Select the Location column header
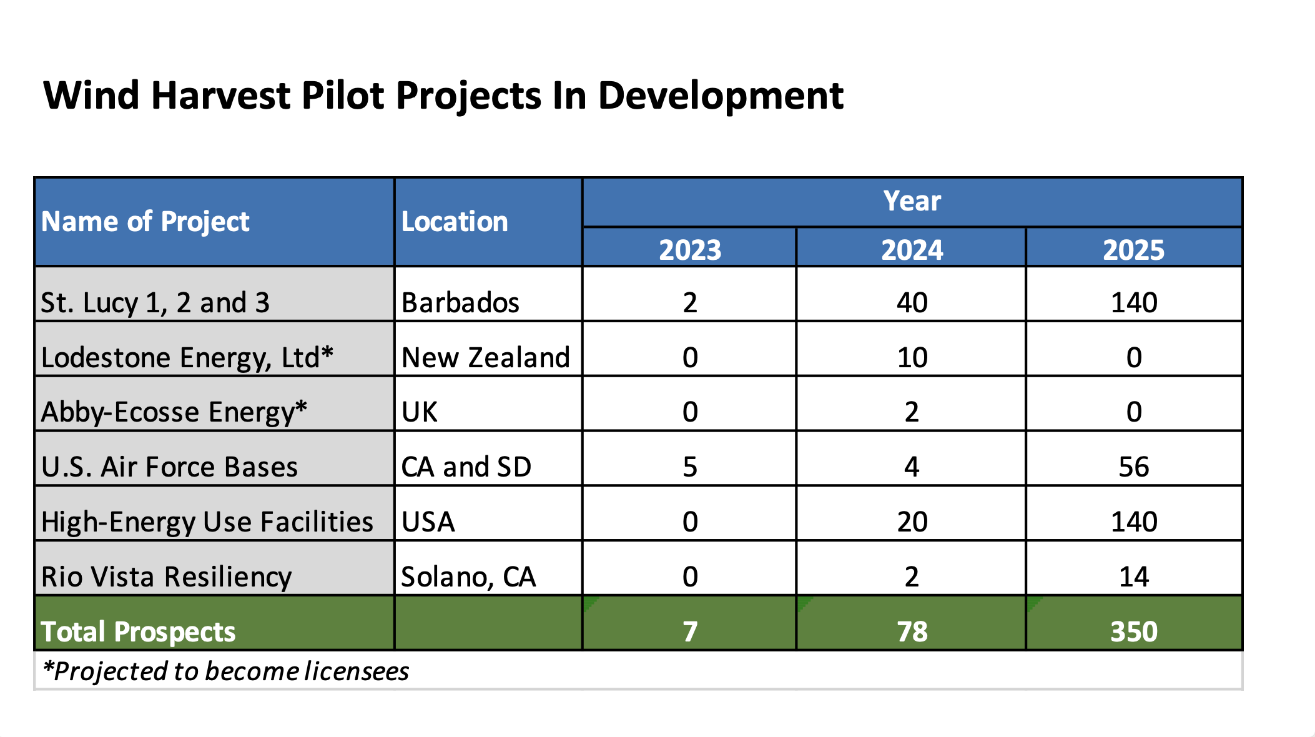Viewport: 1315px width, 737px height. (x=455, y=222)
